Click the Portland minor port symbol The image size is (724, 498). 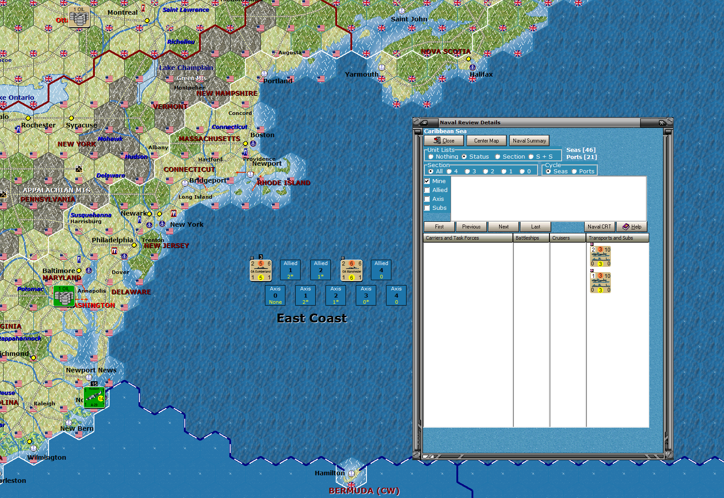click(264, 73)
